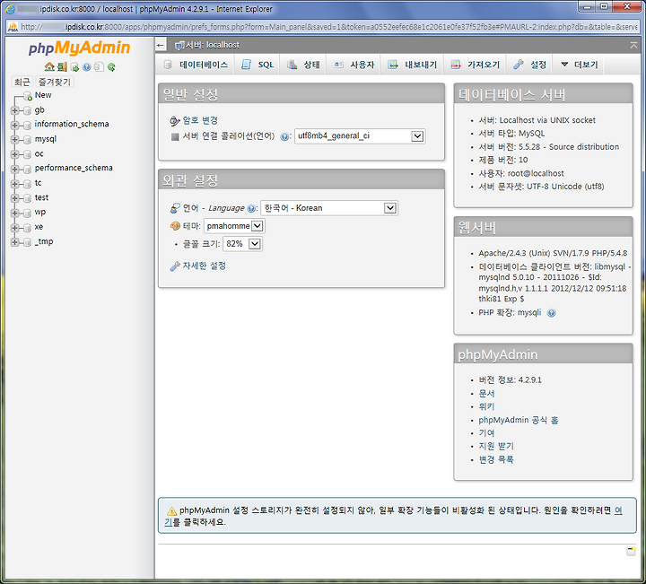Open the query window icon in sidebar
646x584 pixels.
coord(74,66)
